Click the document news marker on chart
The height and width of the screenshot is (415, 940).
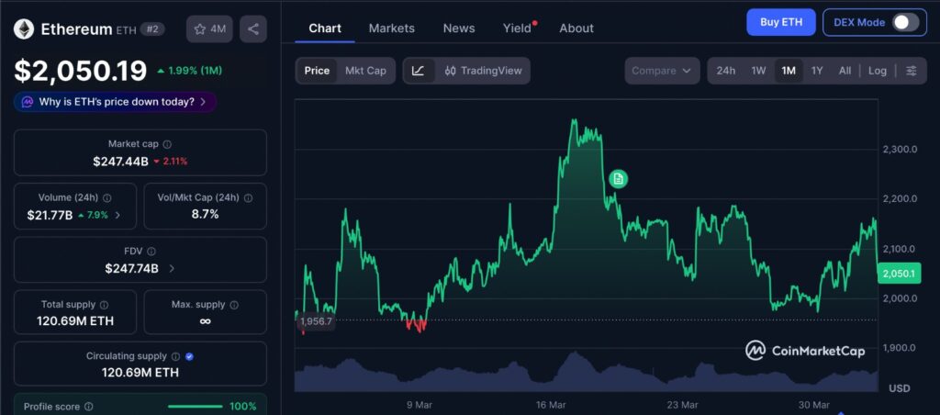619,178
